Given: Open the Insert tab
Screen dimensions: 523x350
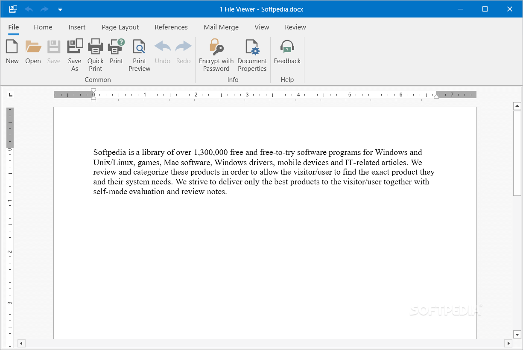Looking at the screenshot, I should tap(77, 27).
